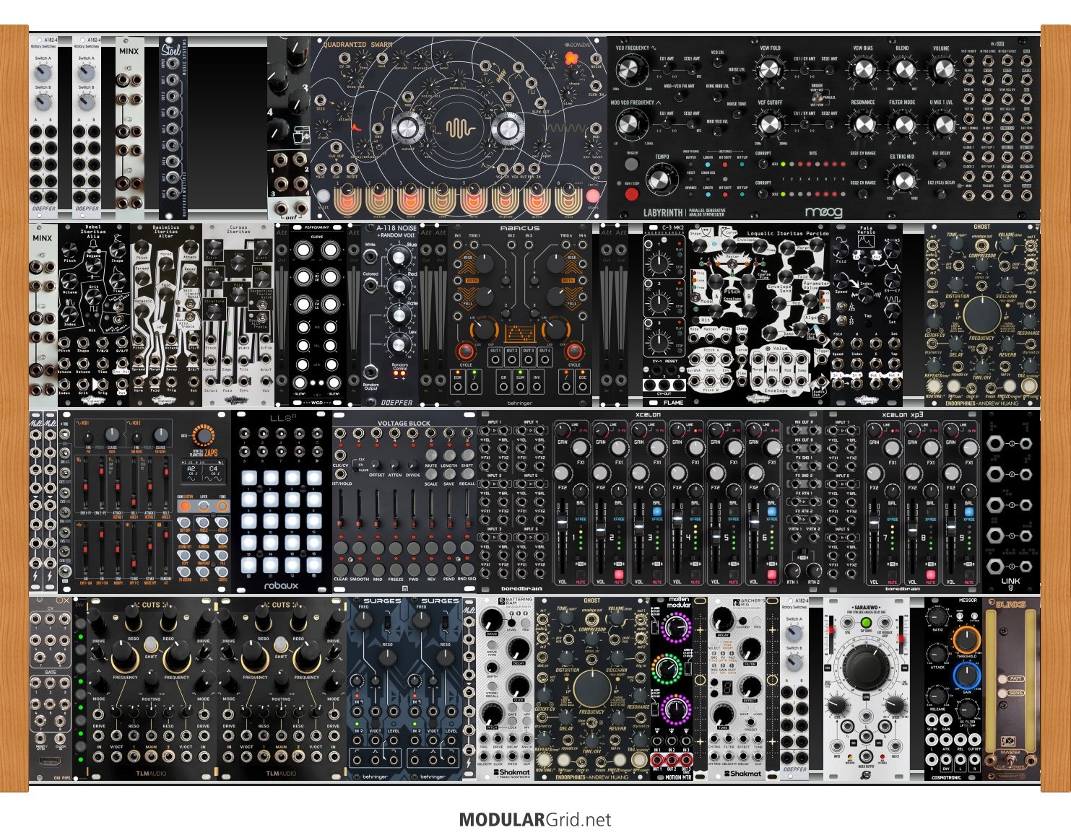The image size is (1071, 835).
Task: Click the BANK/LISTEN button on ZAPS
Action: point(186,507)
